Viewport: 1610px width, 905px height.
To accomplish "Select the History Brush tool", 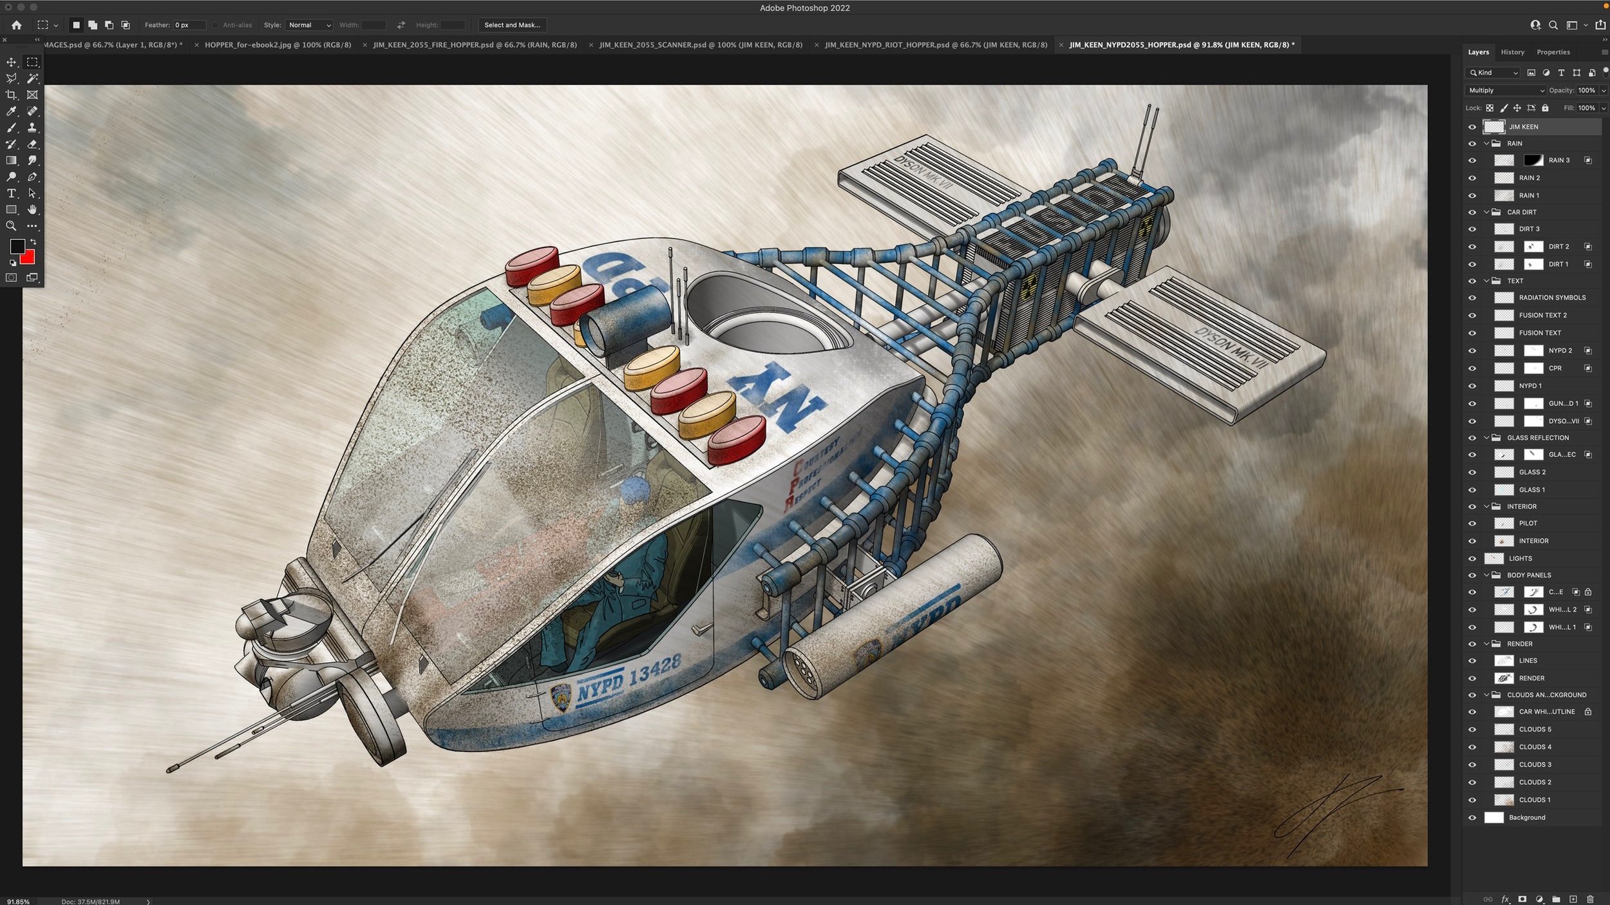I will click(x=11, y=144).
